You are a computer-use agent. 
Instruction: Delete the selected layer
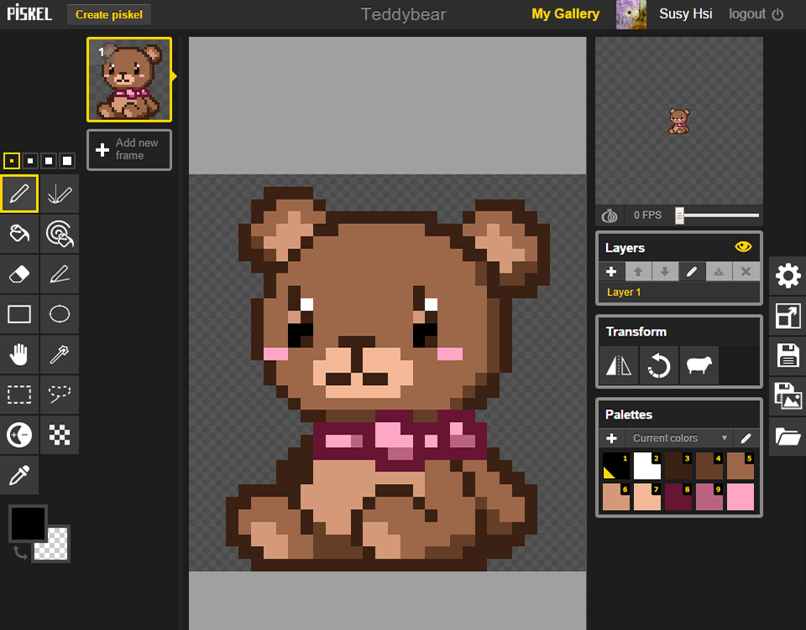coord(746,272)
